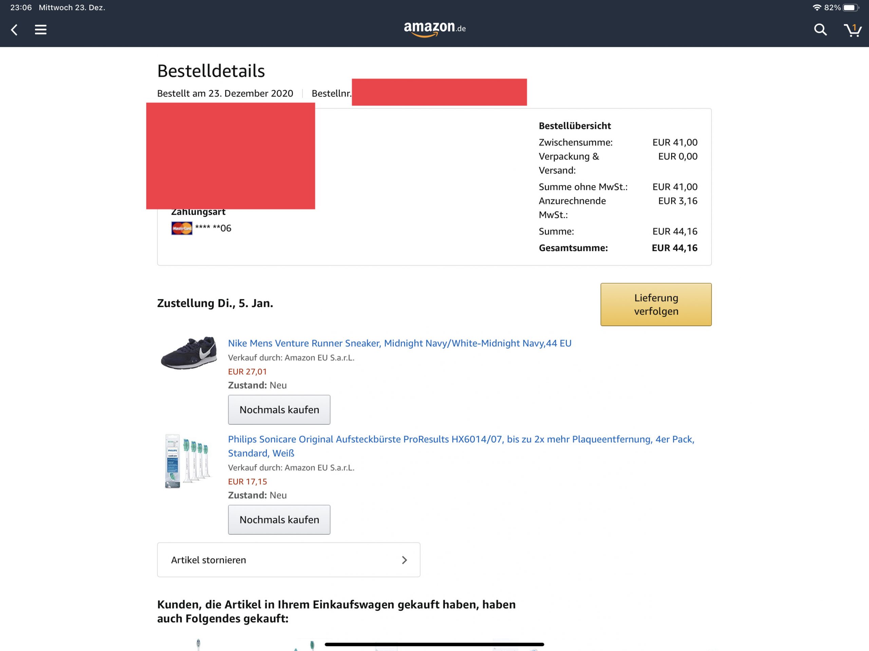
Task: Click Lieferung verfolgen button
Action: click(656, 304)
